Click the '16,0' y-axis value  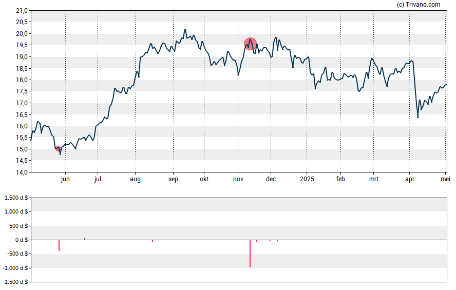pyautogui.click(x=22, y=126)
